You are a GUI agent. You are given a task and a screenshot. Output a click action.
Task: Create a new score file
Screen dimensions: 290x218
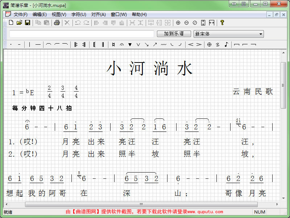[x=11, y=23]
